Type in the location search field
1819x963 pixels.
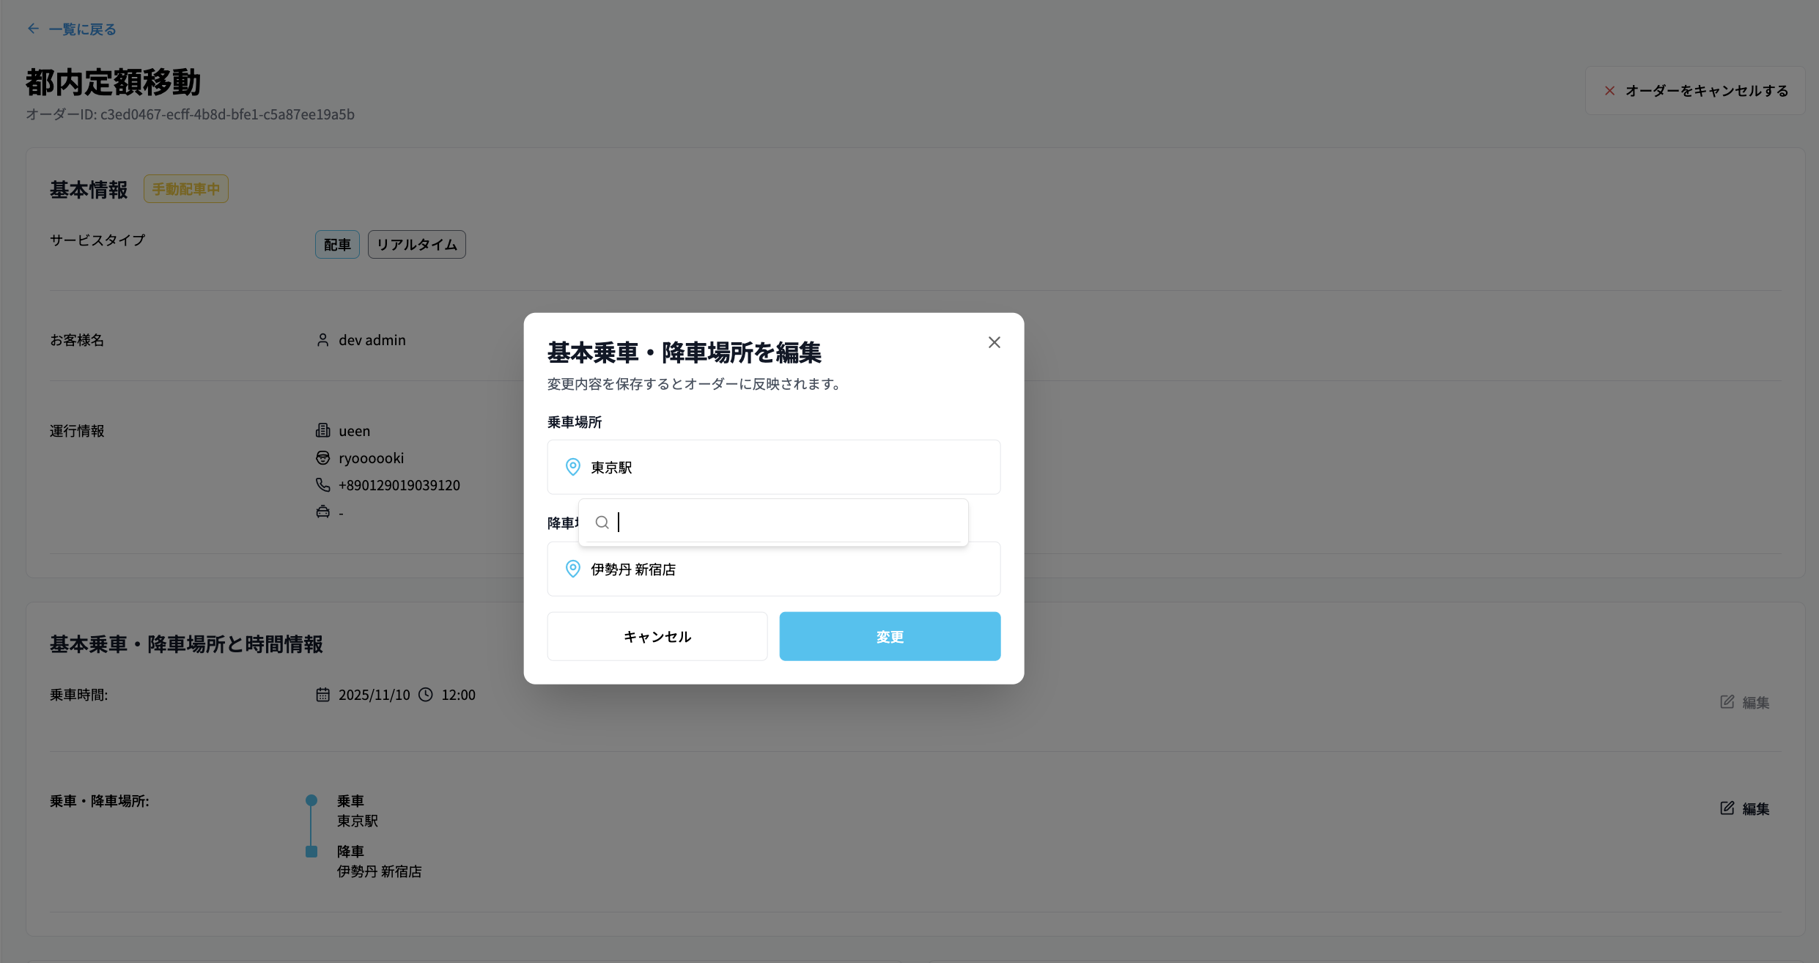784,523
